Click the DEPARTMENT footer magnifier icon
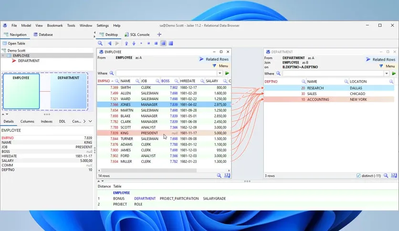Image resolution: width=399 pixels, height=231 pixels. [386, 176]
